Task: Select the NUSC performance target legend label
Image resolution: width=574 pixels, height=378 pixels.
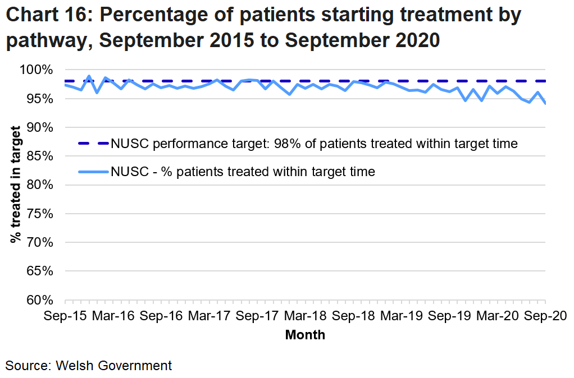Action: (x=314, y=144)
